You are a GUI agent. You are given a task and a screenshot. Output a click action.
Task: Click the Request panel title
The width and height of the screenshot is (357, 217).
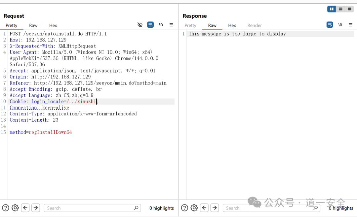14,16
